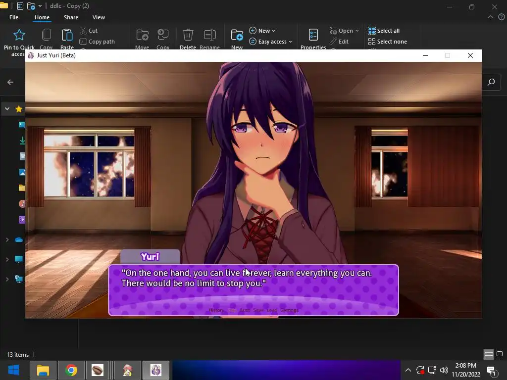The height and width of the screenshot is (380, 507).
Task: Click the Properties icon
Action: point(313,35)
